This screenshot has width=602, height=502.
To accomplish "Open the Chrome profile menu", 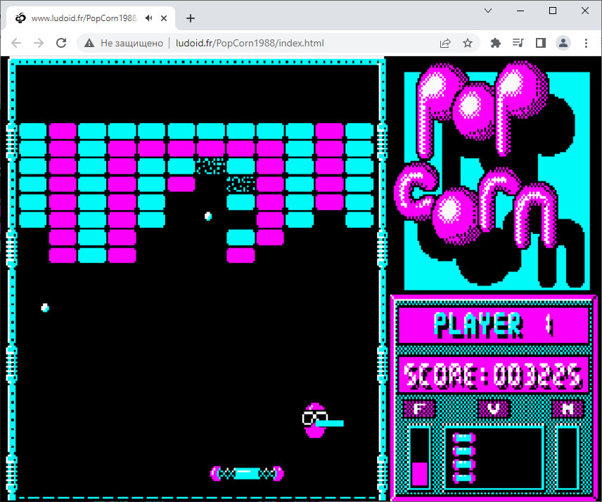I will (x=563, y=43).
